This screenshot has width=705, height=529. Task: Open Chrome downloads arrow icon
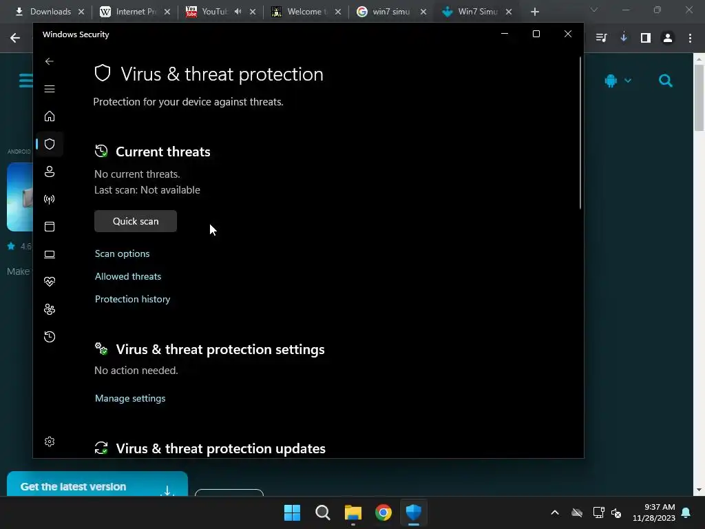(x=624, y=38)
